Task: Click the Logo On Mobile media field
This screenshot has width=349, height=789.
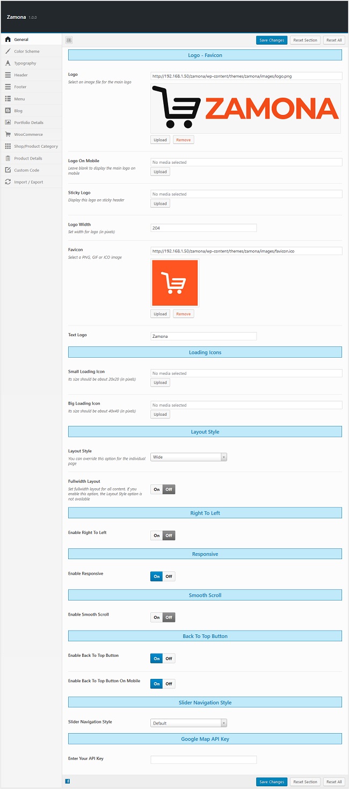Action: 246,162
